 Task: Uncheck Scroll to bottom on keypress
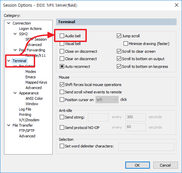(119, 67)
